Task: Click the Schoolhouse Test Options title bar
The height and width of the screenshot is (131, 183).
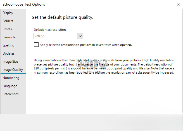Action: pyautogui.click(x=84, y=4)
